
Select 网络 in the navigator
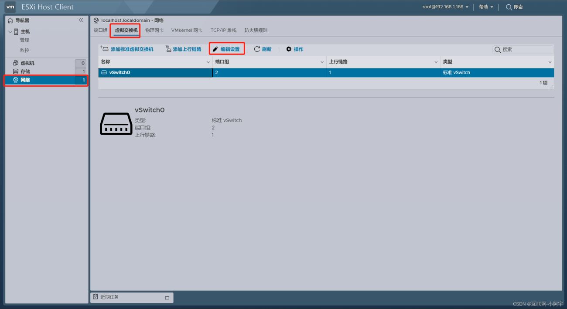pyautogui.click(x=46, y=80)
